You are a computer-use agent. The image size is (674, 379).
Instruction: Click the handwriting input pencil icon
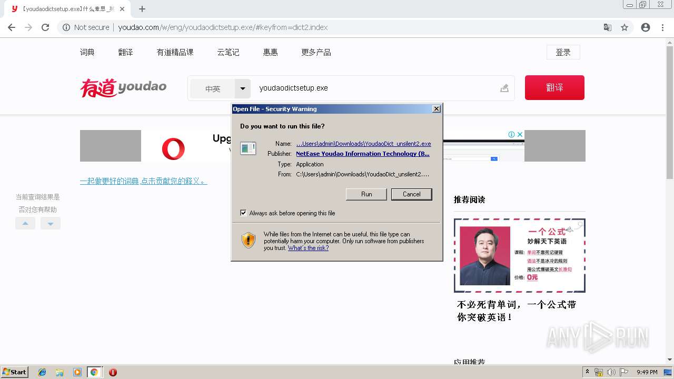pyautogui.click(x=504, y=88)
